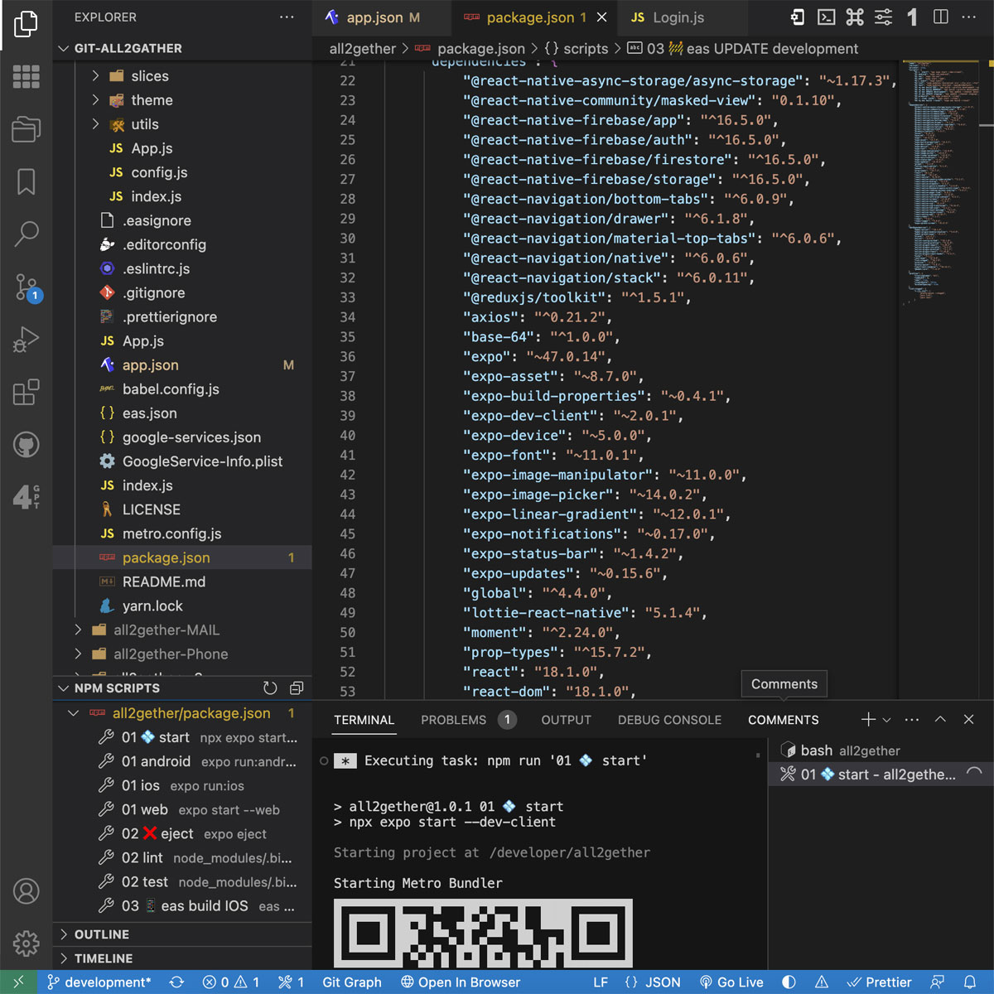994x994 pixels.
Task: Expand the OUTLINE section
Action: pyautogui.click(x=102, y=934)
